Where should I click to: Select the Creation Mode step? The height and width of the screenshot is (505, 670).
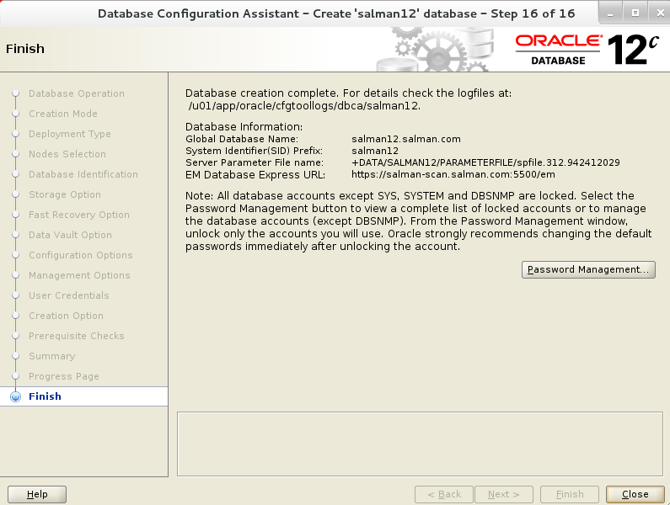point(63,114)
